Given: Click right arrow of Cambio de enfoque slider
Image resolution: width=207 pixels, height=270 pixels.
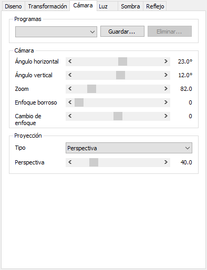Looking at the screenshot, I should (166, 116).
